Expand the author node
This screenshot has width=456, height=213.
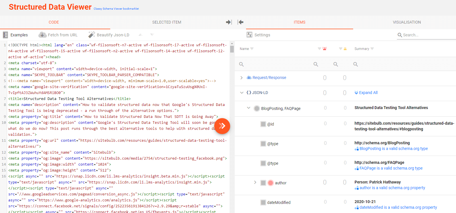pyautogui.click(x=255, y=182)
